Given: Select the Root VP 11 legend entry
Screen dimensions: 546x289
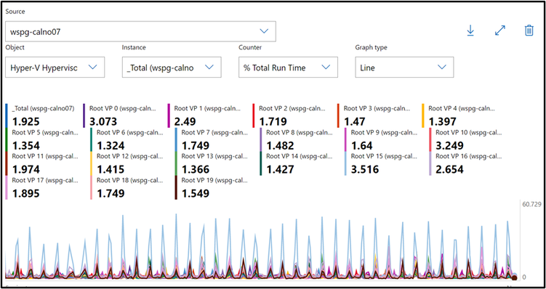Looking at the screenshot, I should [x=42, y=163].
